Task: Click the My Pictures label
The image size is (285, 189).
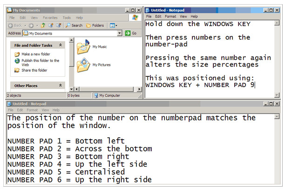Action: (102, 65)
